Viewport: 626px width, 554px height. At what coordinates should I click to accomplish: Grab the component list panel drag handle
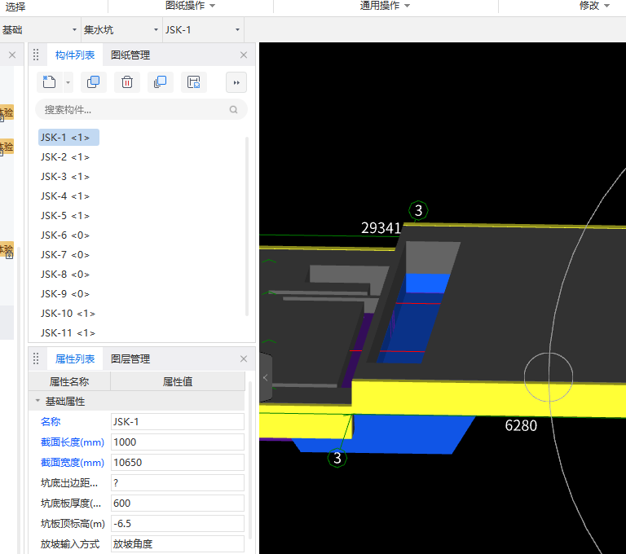(x=36, y=55)
